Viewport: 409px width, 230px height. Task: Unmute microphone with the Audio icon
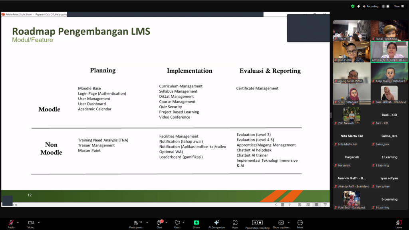(x=11, y=223)
